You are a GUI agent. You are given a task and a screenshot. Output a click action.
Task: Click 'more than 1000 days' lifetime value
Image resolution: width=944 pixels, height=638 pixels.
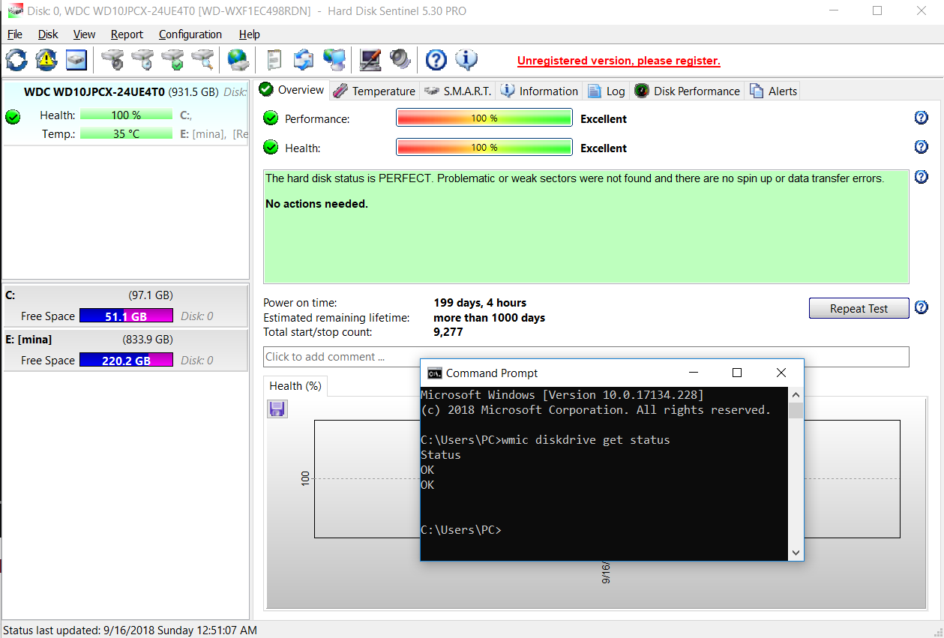pyautogui.click(x=489, y=318)
